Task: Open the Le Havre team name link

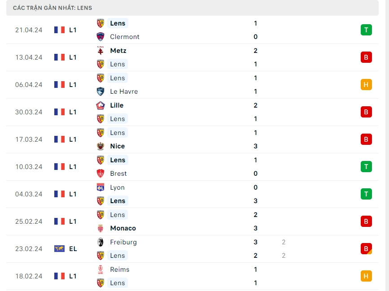Action: (124, 91)
